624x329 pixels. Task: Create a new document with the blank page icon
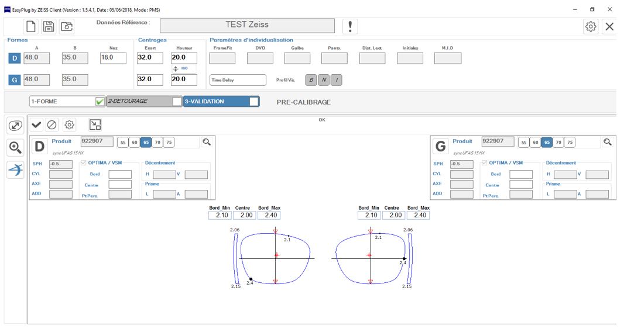pyautogui.click(x=30, y=27)
